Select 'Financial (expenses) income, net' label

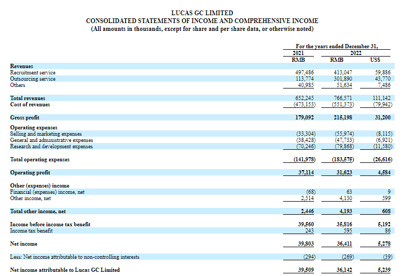47,192
